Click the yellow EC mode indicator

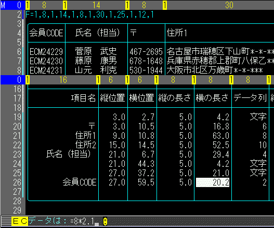coord(20,221)
